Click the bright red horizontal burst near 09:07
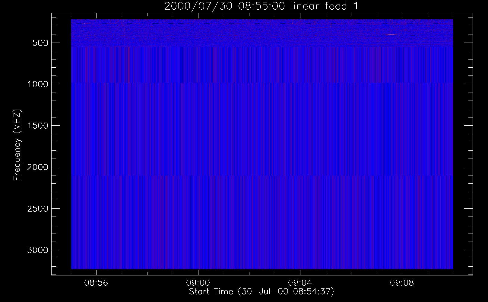This screenshot has height=302, width=488. coord(390,34)
